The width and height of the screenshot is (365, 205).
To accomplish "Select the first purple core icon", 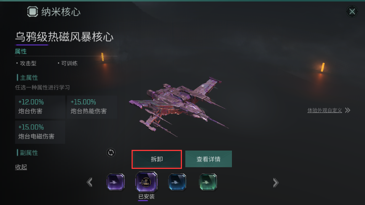I will [x=116, y=182].
